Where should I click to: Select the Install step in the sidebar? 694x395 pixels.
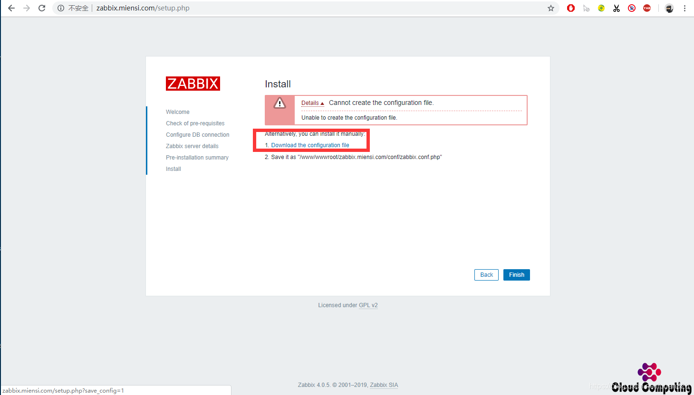coord(173,169)
